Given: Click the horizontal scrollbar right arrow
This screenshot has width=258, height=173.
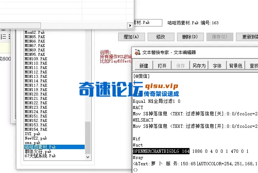Looking at the screenshot, I should click(x=130, y=25).
